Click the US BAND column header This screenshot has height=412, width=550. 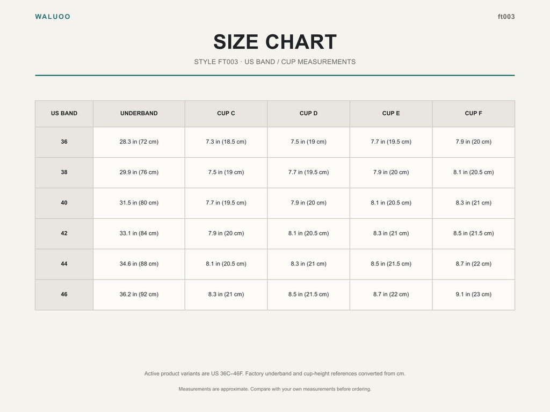pos(64,114)
